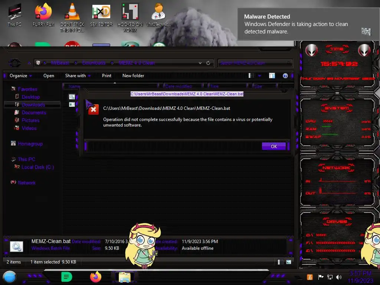Expand the address bar history dropdown

[x=200, y=63]
